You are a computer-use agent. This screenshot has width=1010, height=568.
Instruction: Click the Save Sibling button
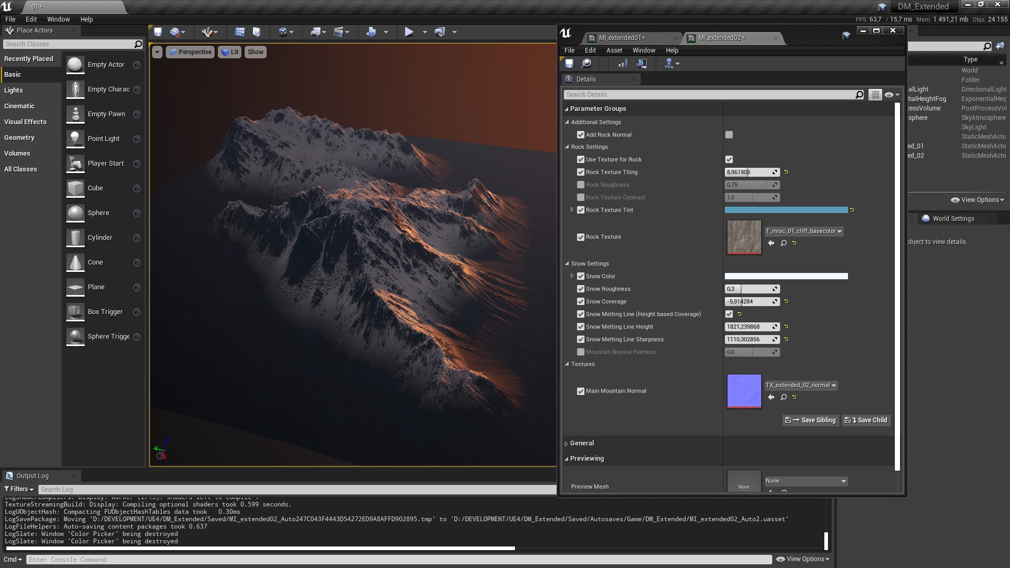pos(810,420)
